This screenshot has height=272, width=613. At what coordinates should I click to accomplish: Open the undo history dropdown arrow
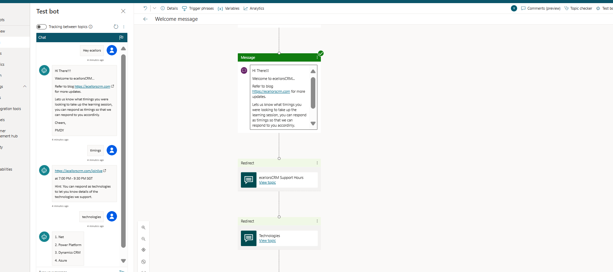(x=154, y=8)
